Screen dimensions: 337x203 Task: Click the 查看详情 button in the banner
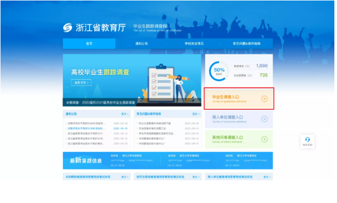[81, 82]
